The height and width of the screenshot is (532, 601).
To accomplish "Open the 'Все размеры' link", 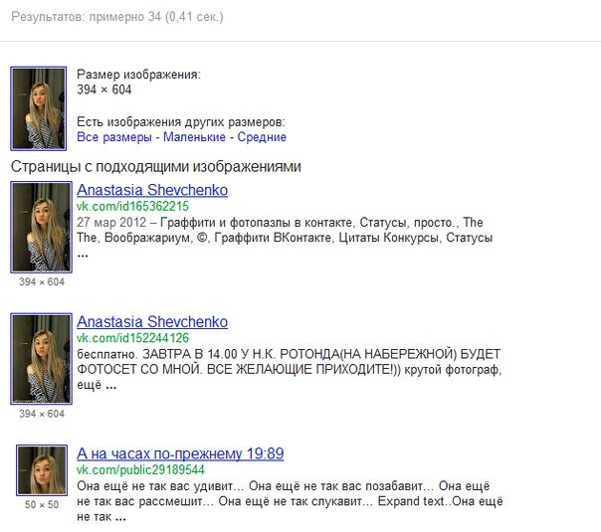I will click(x=114, y=137).
